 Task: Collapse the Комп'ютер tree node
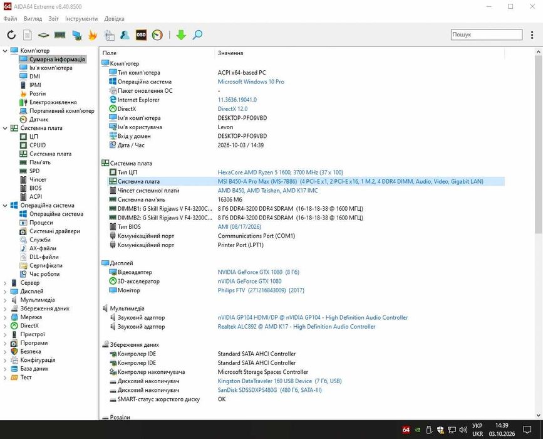tap(5, 51)
